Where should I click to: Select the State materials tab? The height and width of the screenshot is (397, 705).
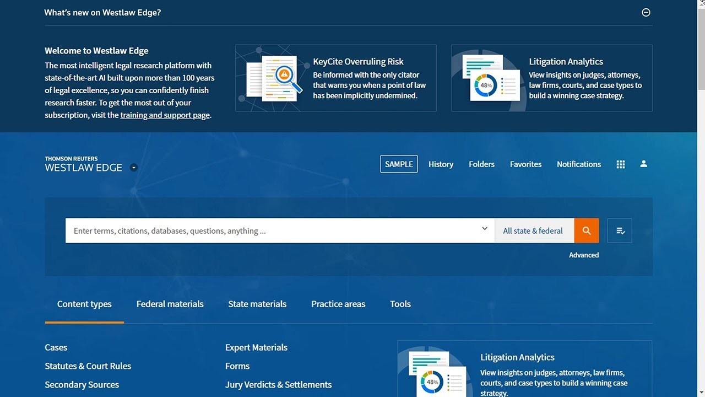(257, 304)
